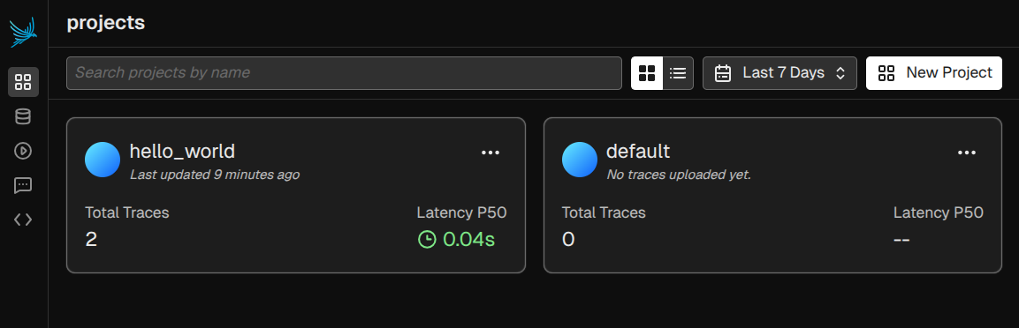
Task: Focus the Search projects by name field
Action: tap(344, 73)
